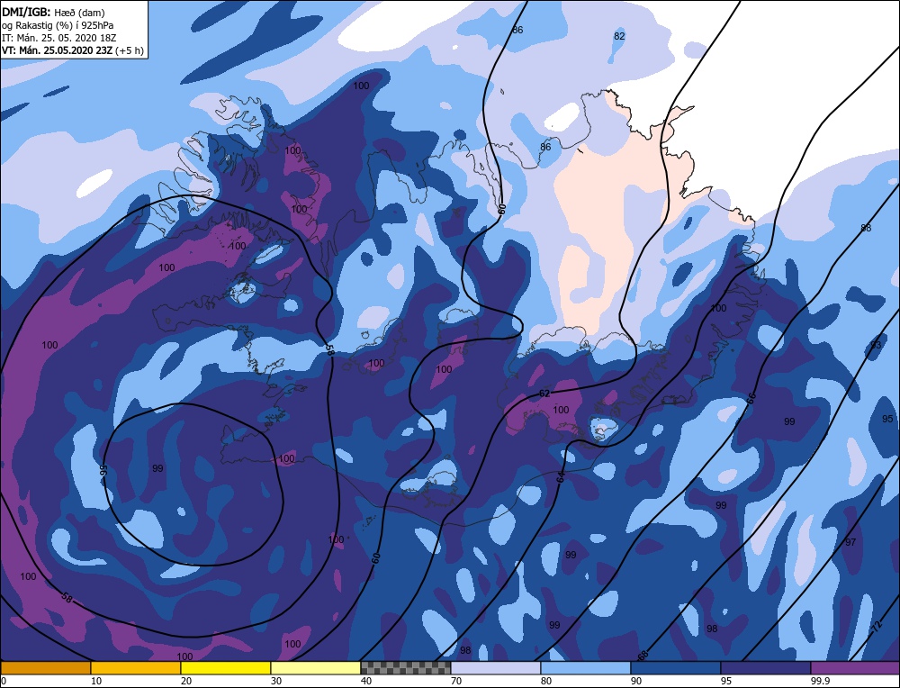The height and width of the screenshot is (688, 900).
Task: Click the 'IT: Mán. 25. 05. 2020 18Z' line
Action: (58, 38)
